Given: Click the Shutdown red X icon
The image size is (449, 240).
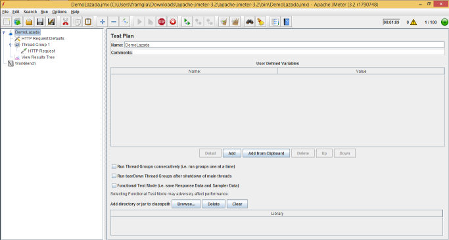Looking at the screenshot, I should pyautogui.click(x=173, y=22).
